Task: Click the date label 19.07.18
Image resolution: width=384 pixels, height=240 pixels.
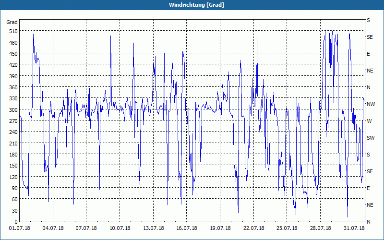Action: [220, 228]
